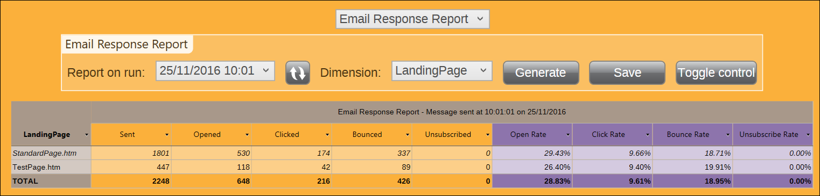
Task: Click total Bounce Rate 18.95%
Action: (717, 181)
